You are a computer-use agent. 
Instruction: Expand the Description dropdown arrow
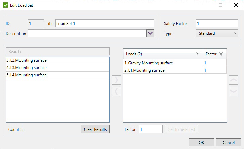[x=150, y=33]
